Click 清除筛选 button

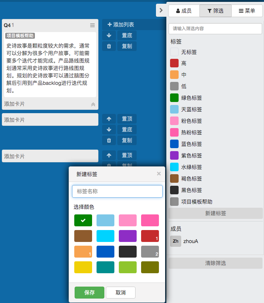click(215, 263)
